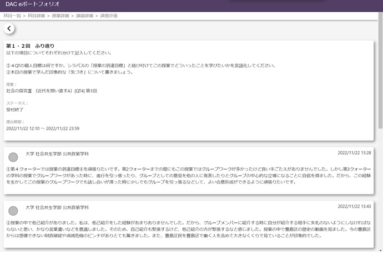Click the DAC eポートフォリオ header title
383x254 pixels.
(x=28, y=4)
